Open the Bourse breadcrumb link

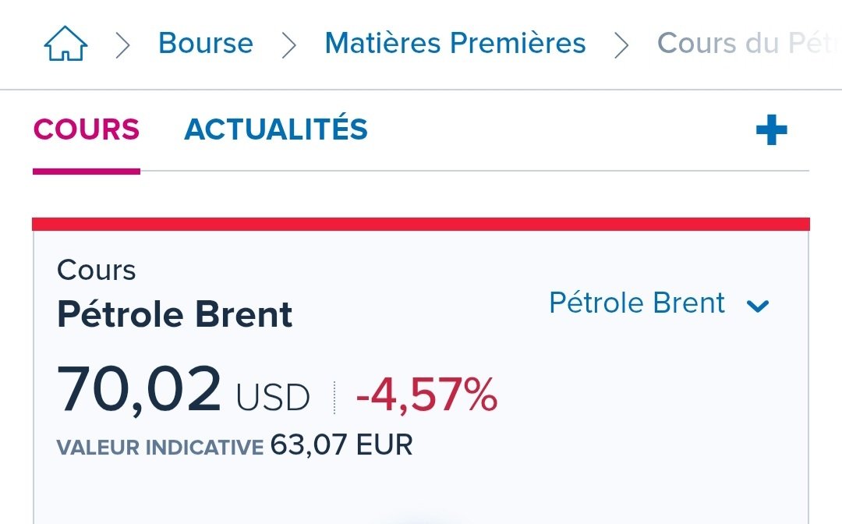pyautogui.click(x=206, y=43)
